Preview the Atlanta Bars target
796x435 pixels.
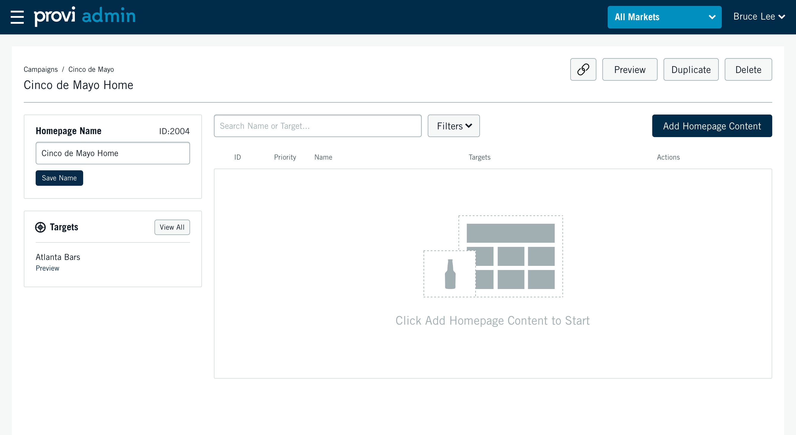point(47,268)
